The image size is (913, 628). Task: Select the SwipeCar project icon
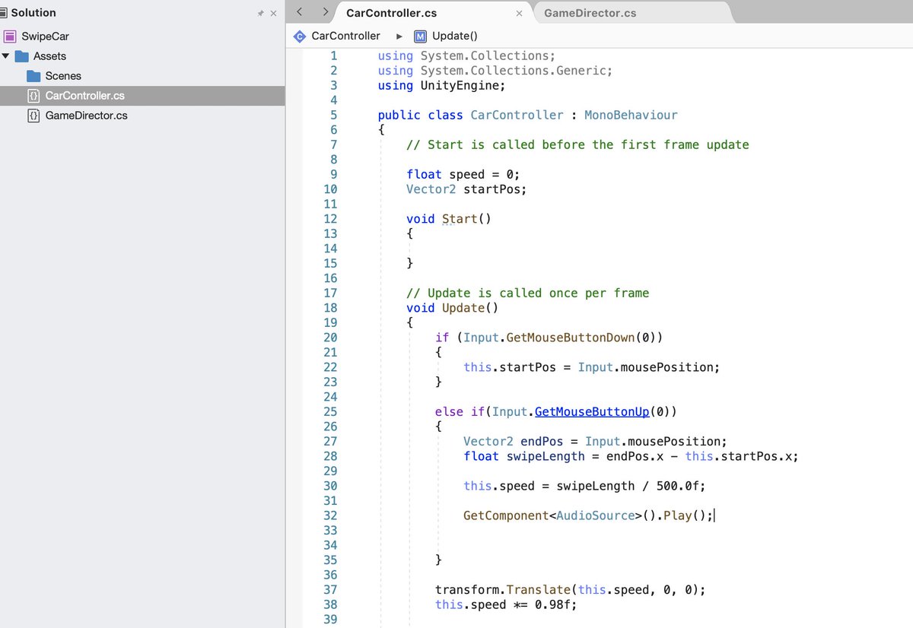click(10, 36)
